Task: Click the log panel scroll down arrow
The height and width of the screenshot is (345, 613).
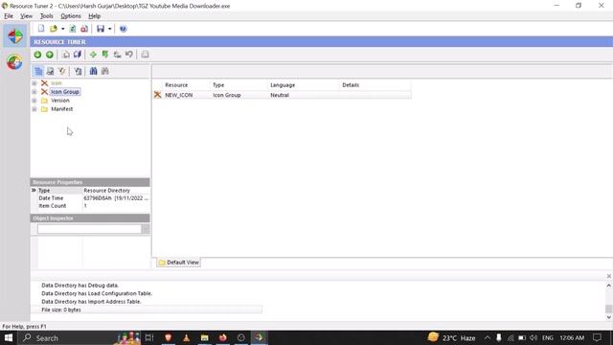Action: point(609,317)
